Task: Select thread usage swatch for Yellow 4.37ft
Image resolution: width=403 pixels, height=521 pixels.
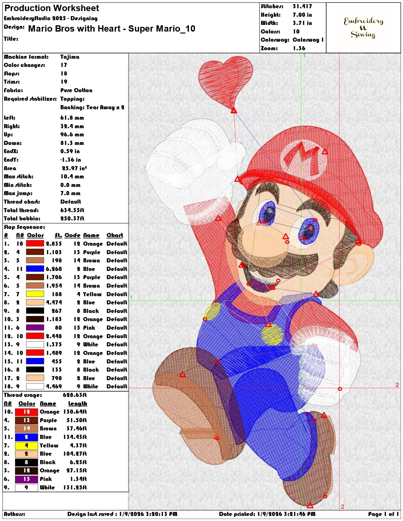Action: tap(26, 445)
